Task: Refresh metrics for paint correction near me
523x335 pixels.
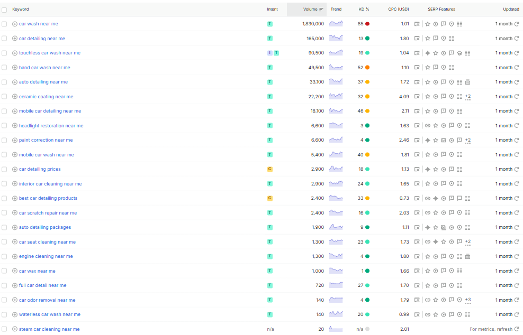Action: click(517, 140)
